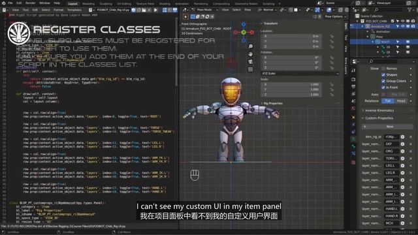Open the Bone Layers sidebar tab
This screenshot has width=418, height=235.
point(346,66)
